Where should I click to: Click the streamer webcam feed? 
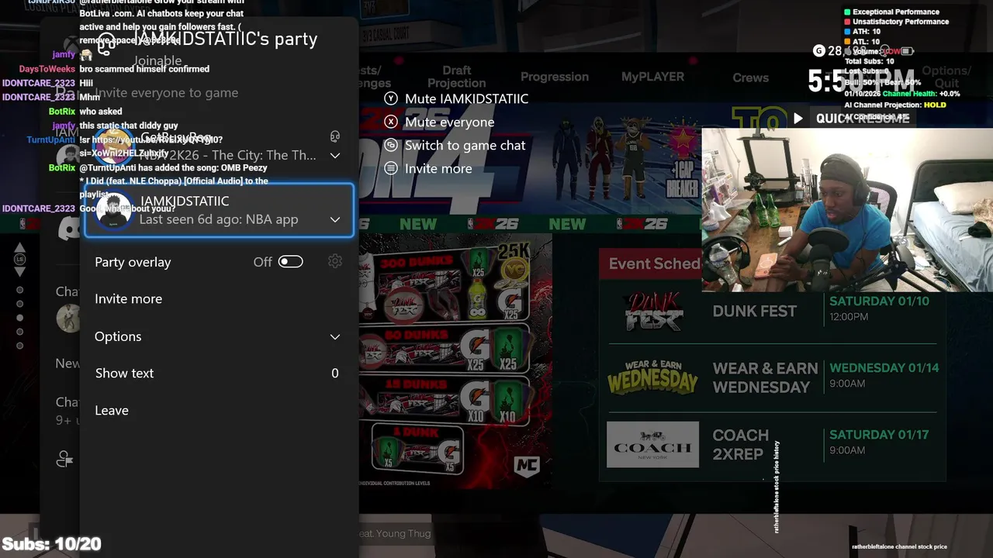(x=847, y=210)
